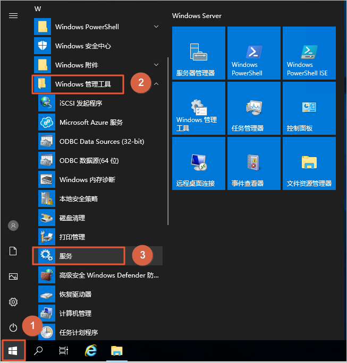Open Settings gear in Start sidebar
This screenshot has height=363, width=347.
(13, 302)
